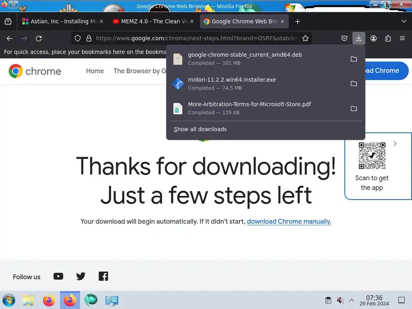Image resolution: width=412 pixels, height=309 pixels.
Task: Close the MEMZ 4.0 tab
Action: tap(192, 21)
